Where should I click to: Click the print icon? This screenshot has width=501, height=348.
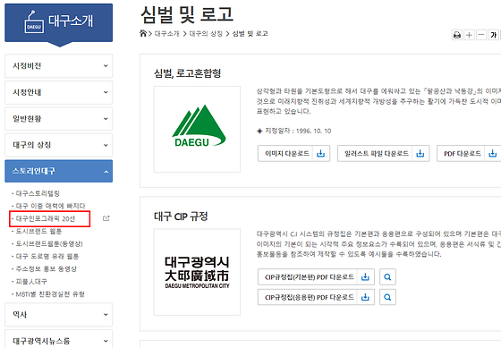pos(457,35)
